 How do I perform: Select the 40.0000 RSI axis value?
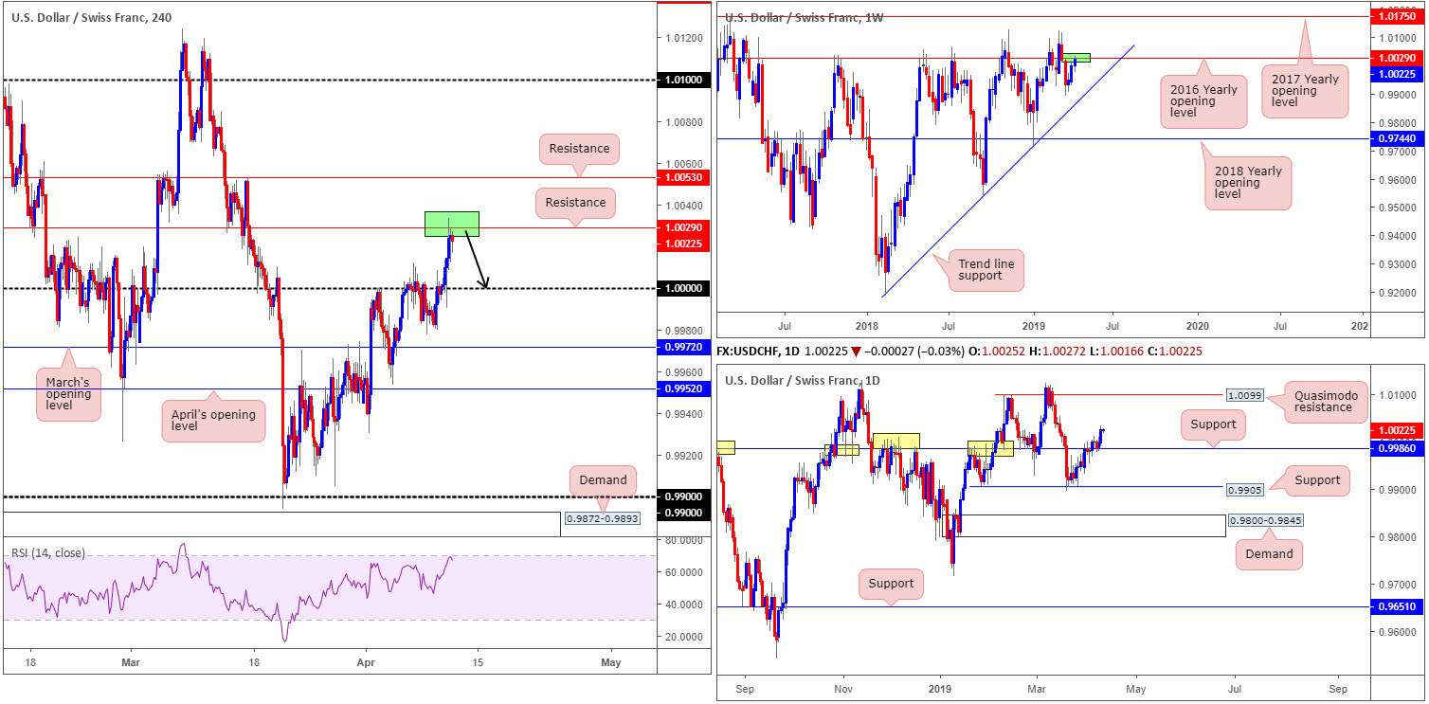point(682,605)
